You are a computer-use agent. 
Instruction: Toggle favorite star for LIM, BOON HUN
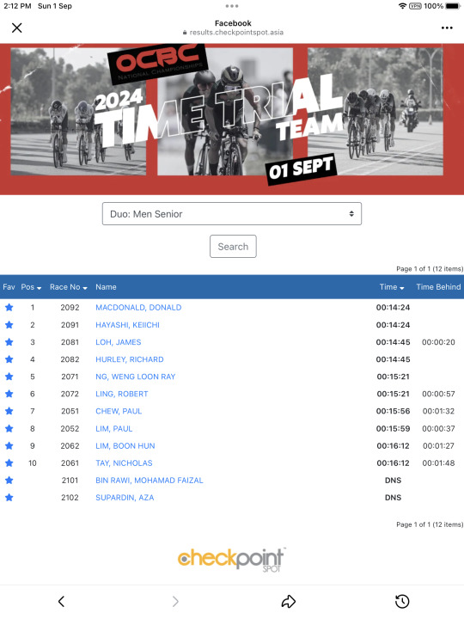click(9, 445)
